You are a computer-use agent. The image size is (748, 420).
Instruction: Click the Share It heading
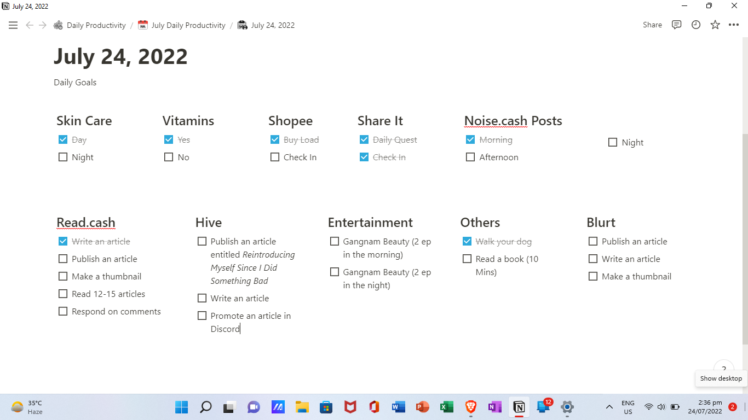point(380,121)
